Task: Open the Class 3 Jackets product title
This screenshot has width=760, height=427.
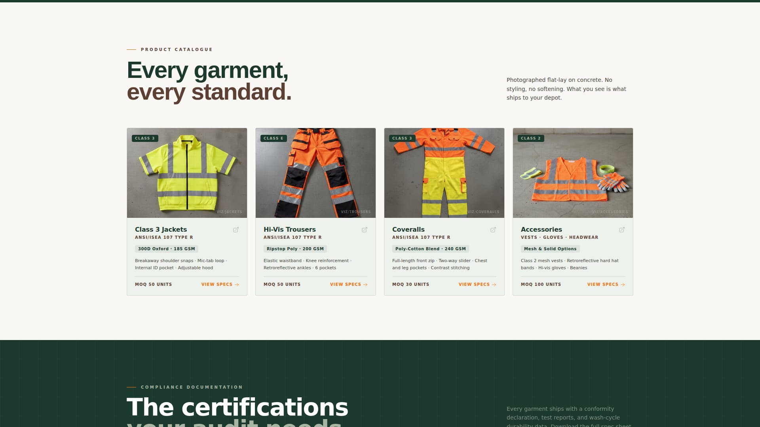Action: point(160,229)
